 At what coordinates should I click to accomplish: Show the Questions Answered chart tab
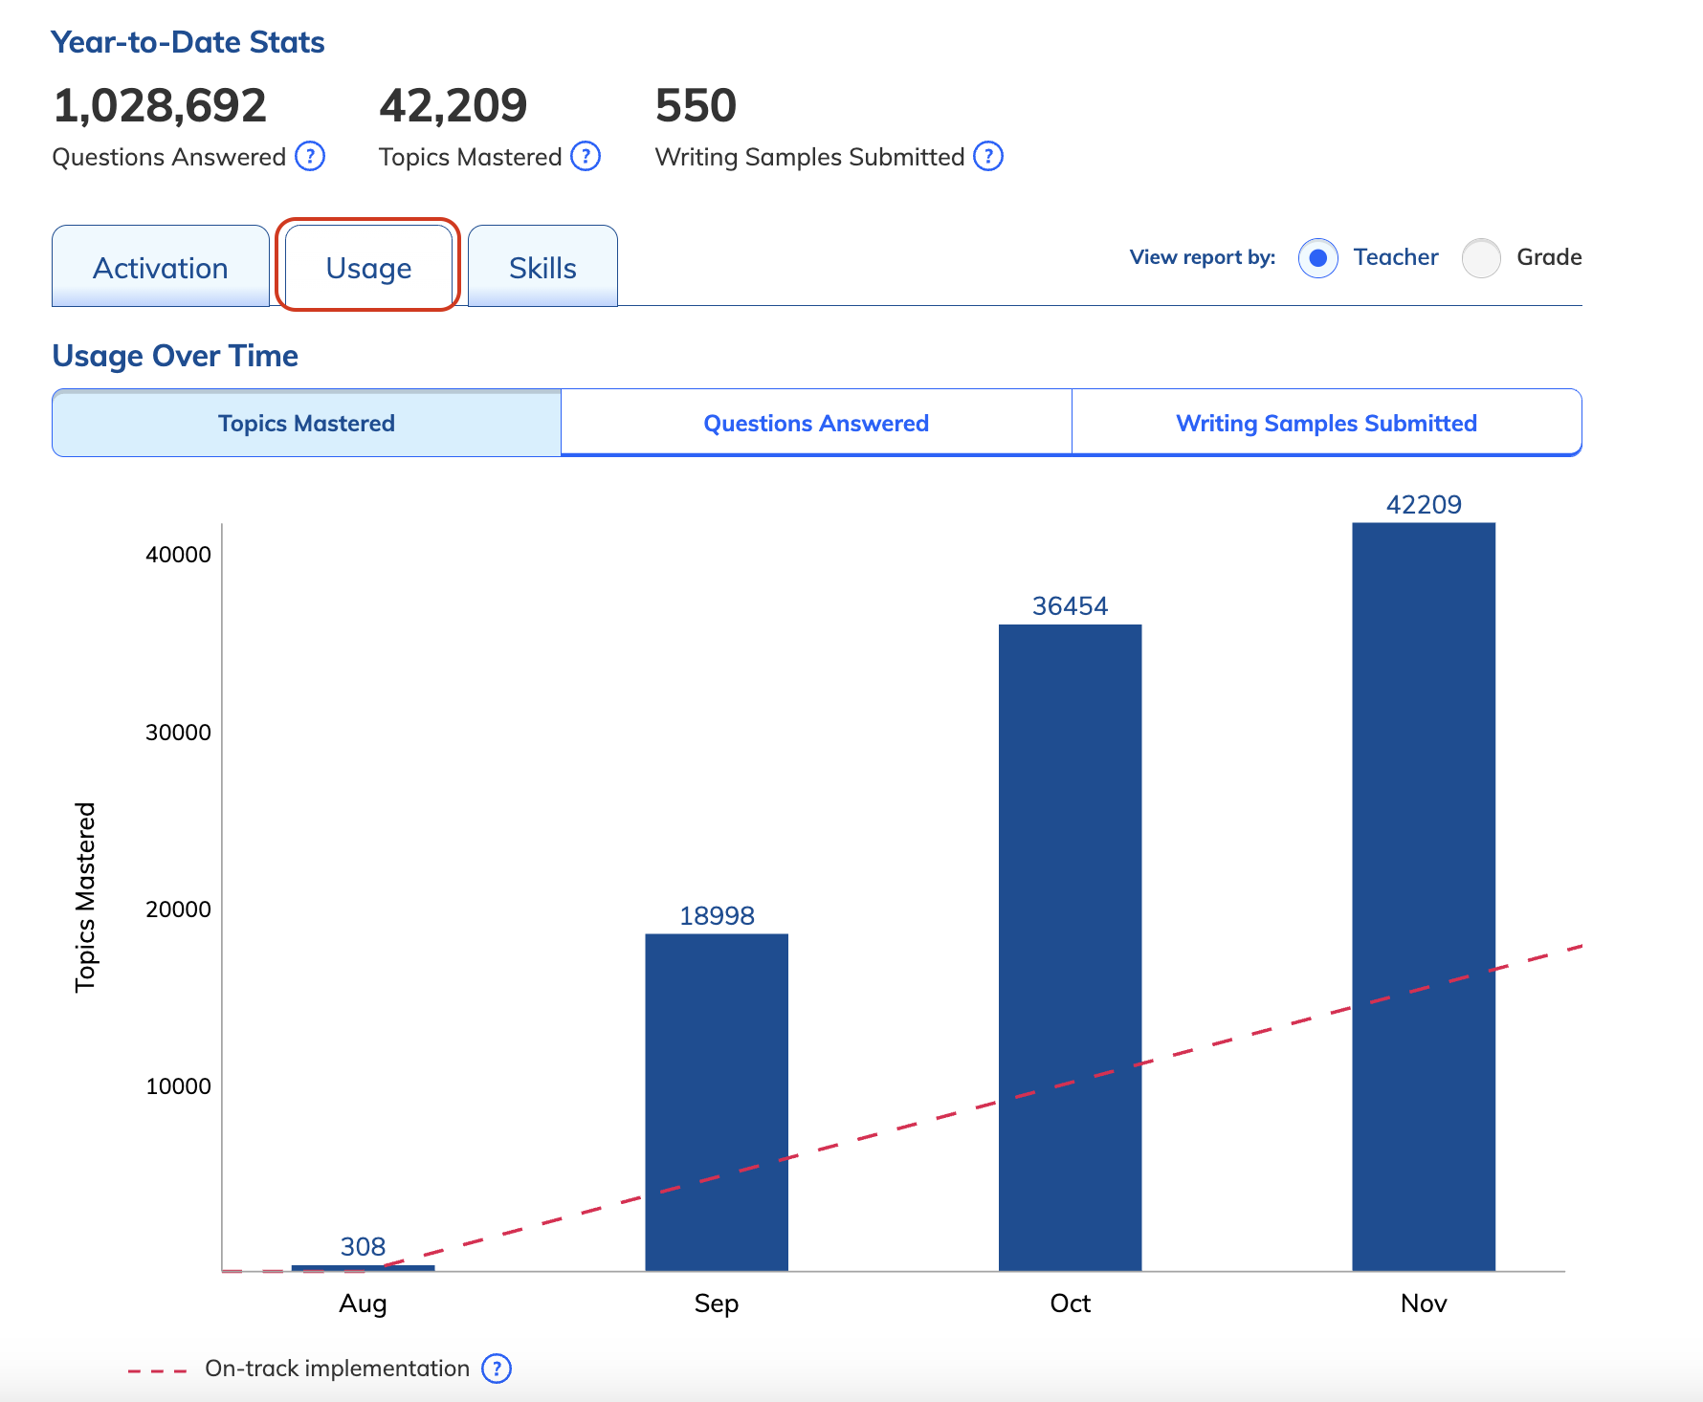tap(816, 423)
